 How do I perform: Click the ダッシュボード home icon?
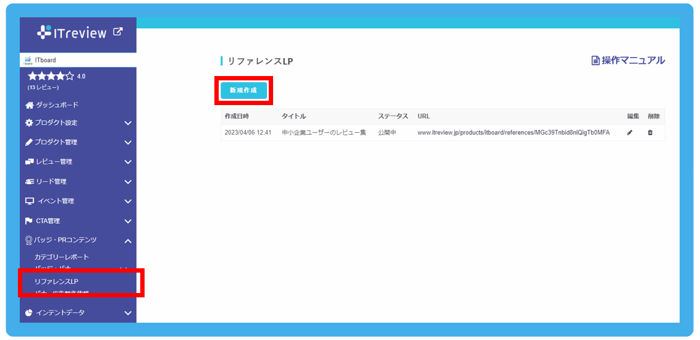point(30,105)
